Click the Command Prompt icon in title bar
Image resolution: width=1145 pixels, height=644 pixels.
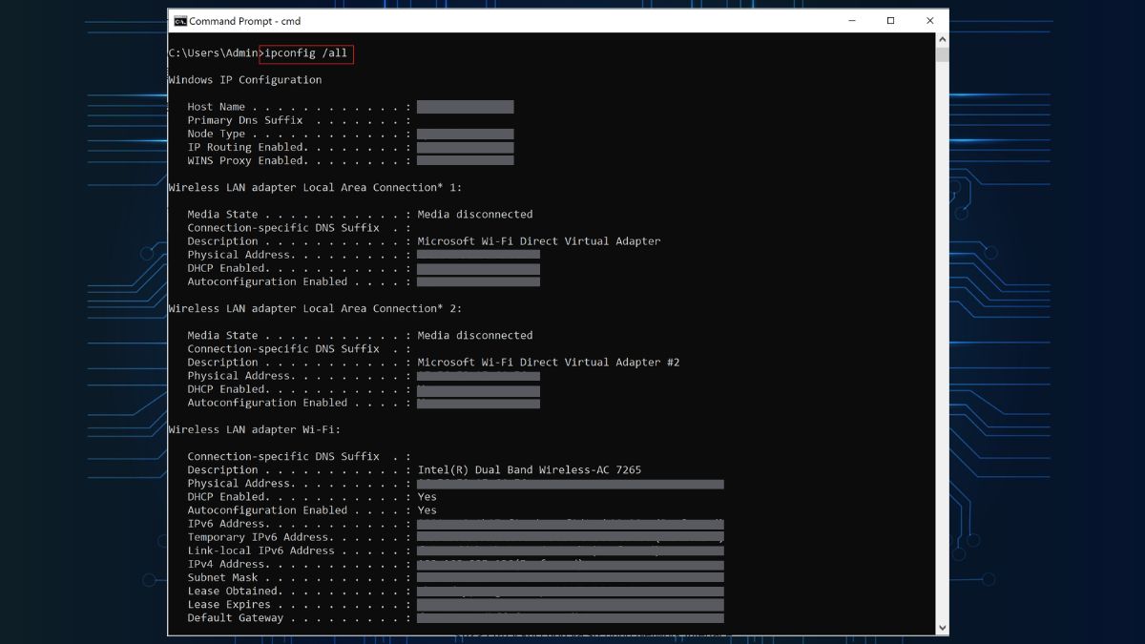pyautogui.click(x=179, y=21)
